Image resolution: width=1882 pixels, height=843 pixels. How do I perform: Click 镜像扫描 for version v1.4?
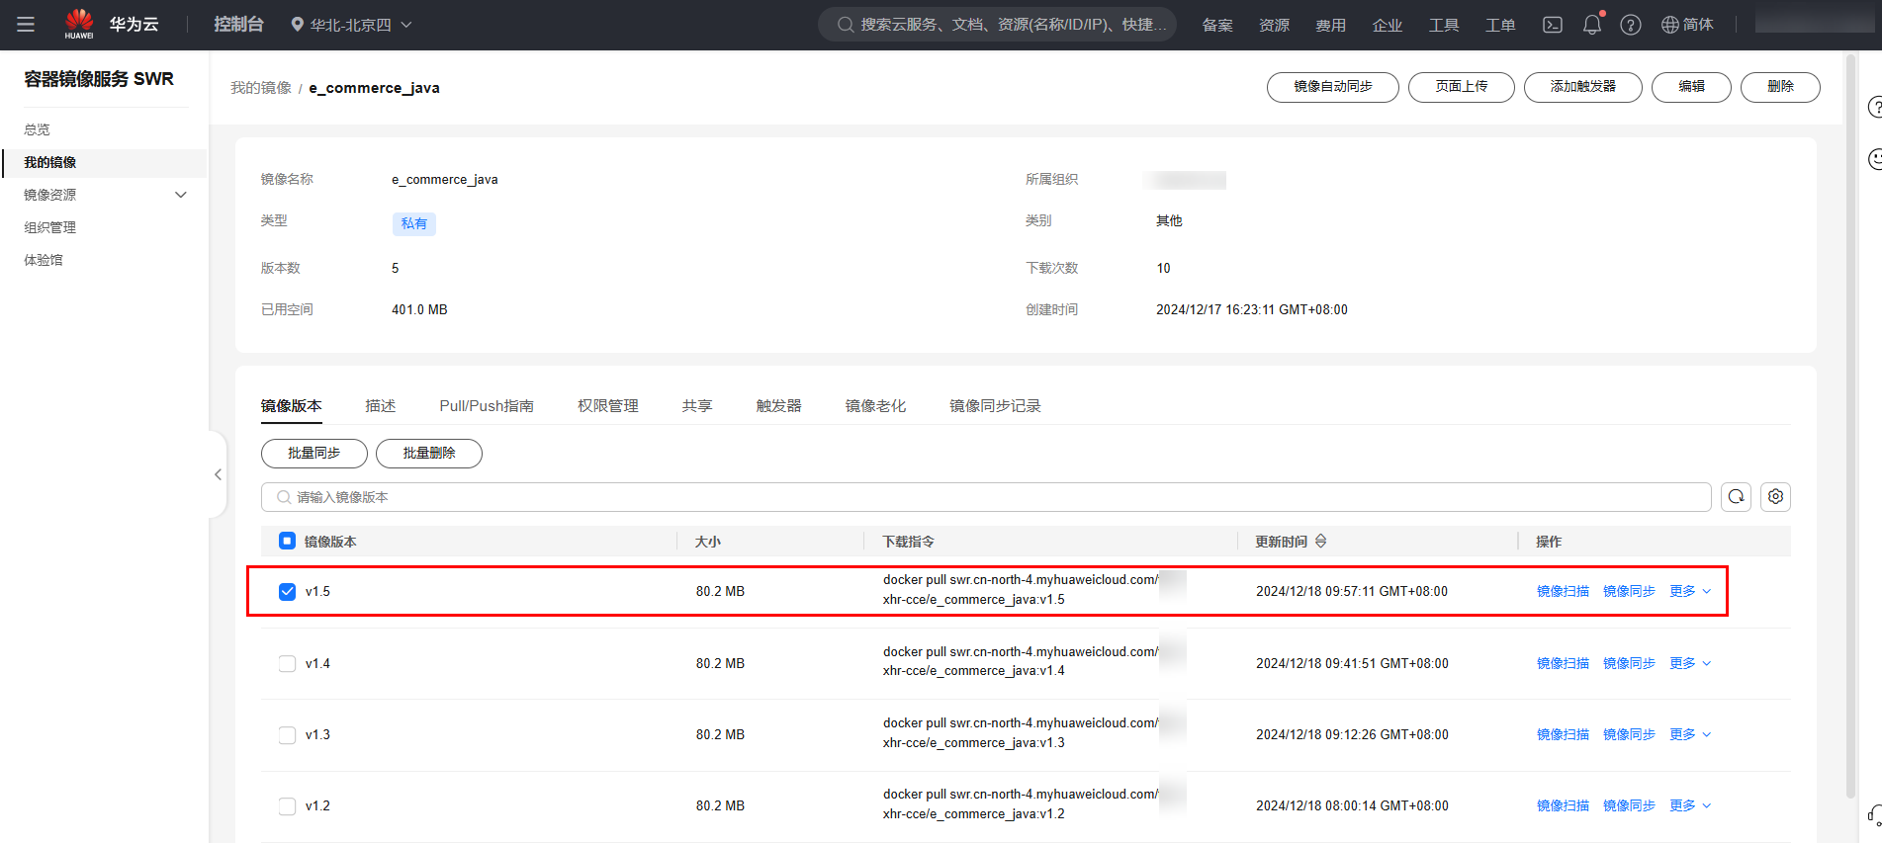click(1564, 663)
